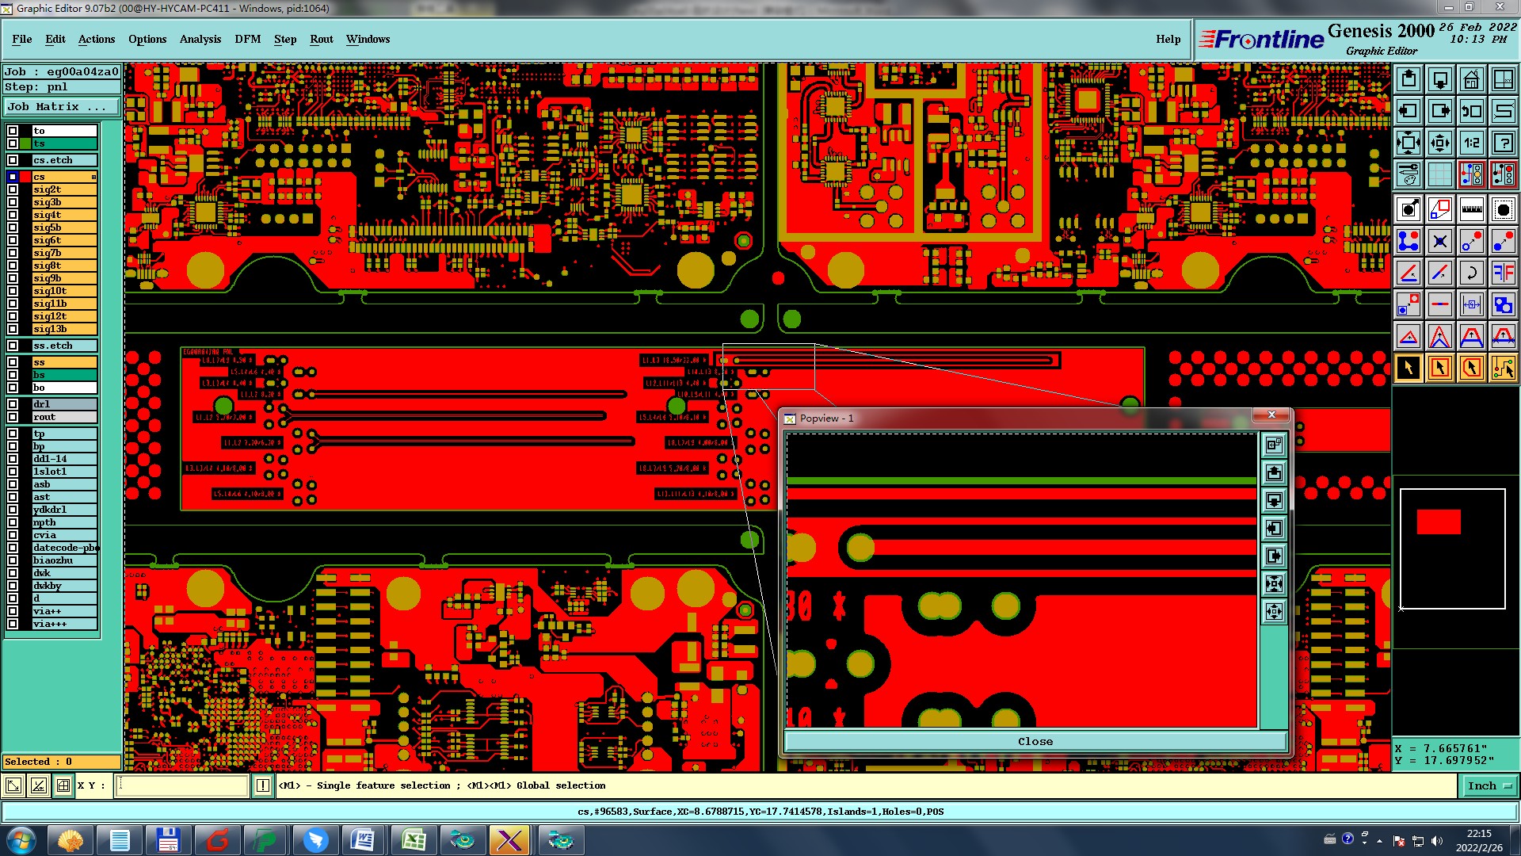The height and width of the screenshot is (856, 1521).
Task: Expand the cs layer indicator box
Action: coord(93,177)
